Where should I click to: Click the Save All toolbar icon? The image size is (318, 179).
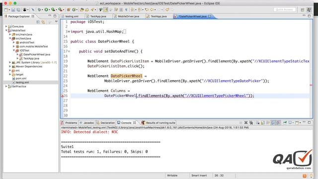coord(18,9)
